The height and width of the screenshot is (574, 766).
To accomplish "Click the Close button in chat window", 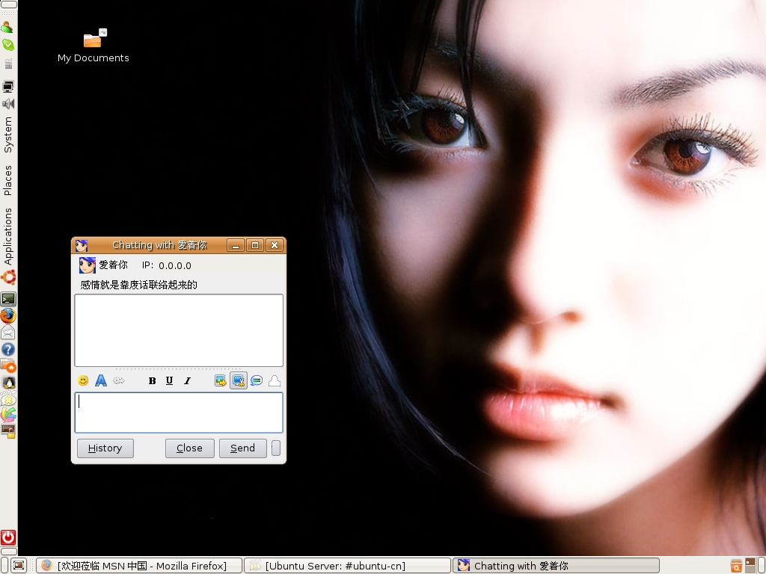I will coord(189,448).
